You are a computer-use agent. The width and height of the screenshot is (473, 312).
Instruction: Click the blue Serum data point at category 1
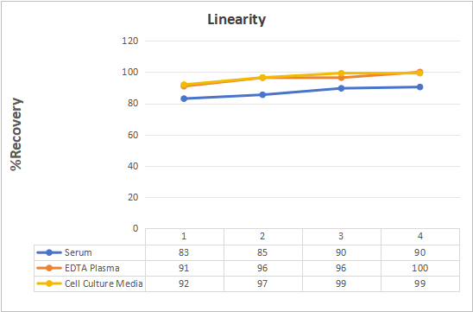[184, 99]
